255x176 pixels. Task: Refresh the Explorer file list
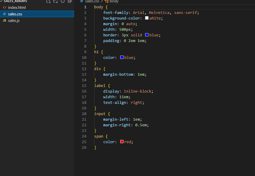click(62, 2)
